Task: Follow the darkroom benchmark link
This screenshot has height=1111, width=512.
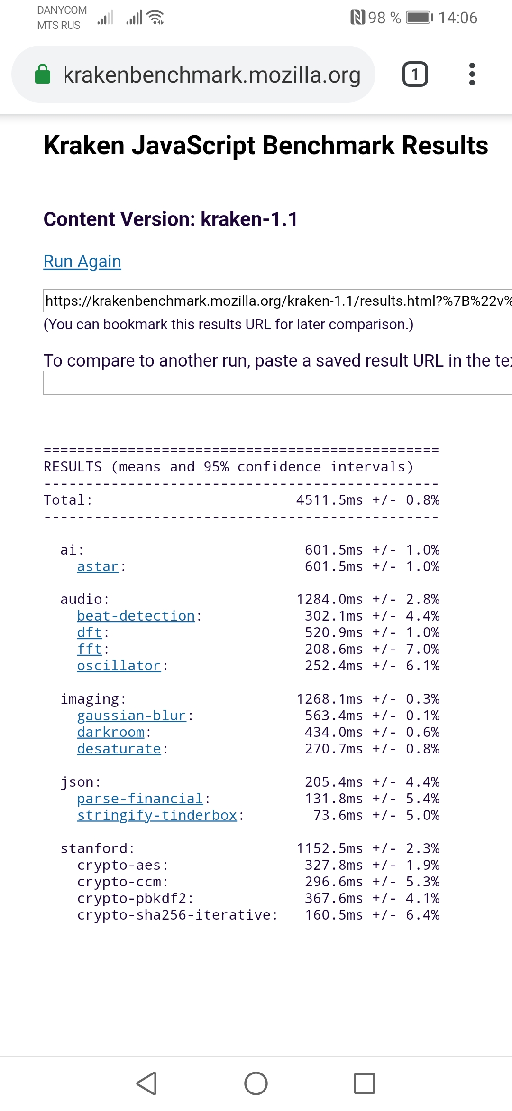Action: point(111,732)
